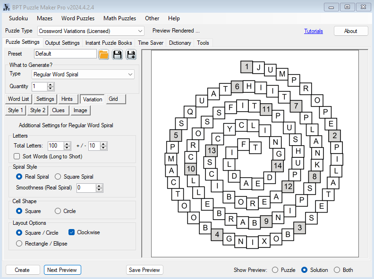Open the Word Puzzles menu

(78, 18)
